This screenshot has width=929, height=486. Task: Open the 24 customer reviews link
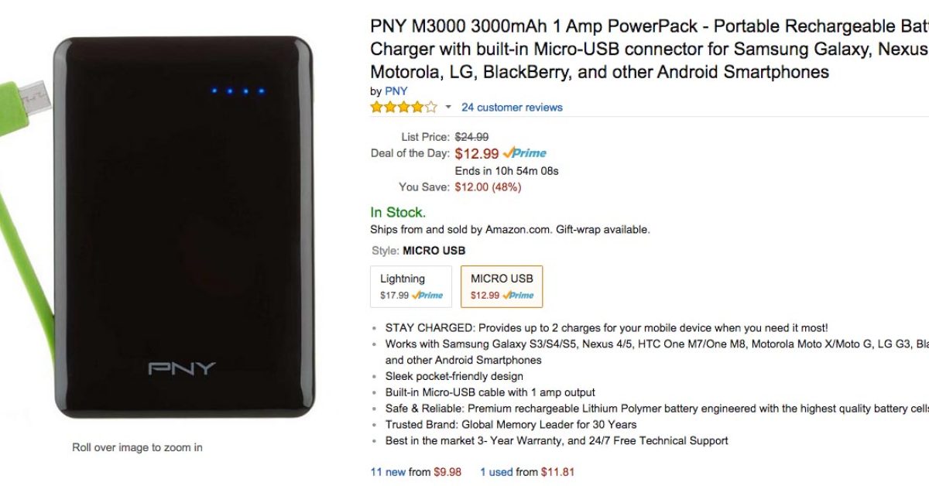click(x=512, y=107)
